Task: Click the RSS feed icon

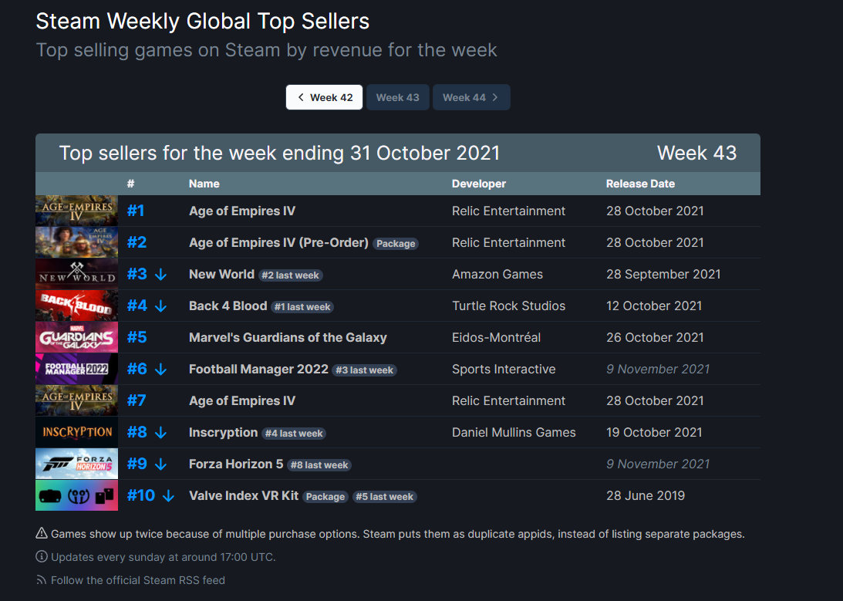Action: 42,580
